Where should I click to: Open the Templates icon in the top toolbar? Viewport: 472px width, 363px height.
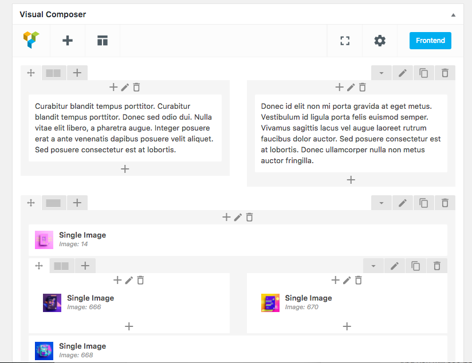(103, 41)
